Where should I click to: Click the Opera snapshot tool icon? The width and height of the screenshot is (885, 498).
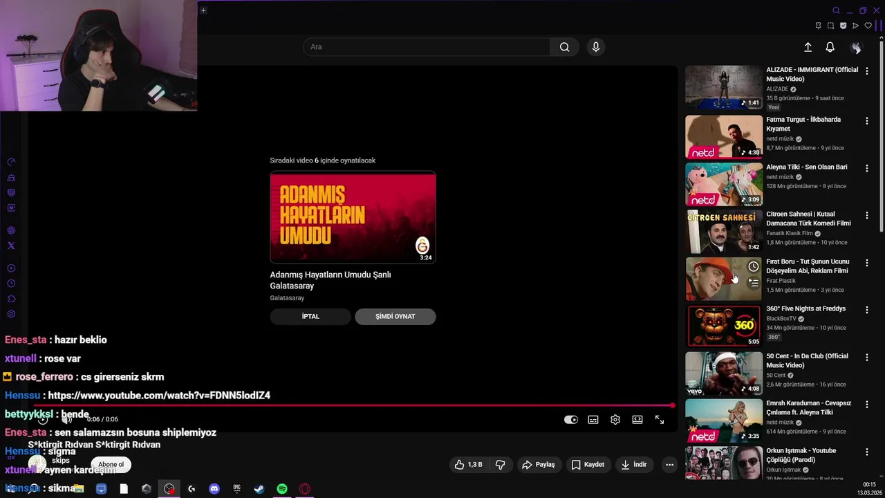click(x=830, y=26)
